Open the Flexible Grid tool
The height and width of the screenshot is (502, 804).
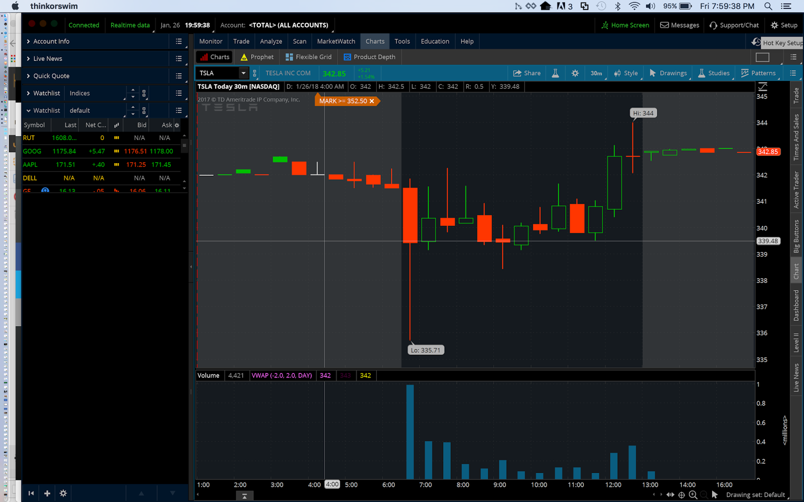(308, 57)
